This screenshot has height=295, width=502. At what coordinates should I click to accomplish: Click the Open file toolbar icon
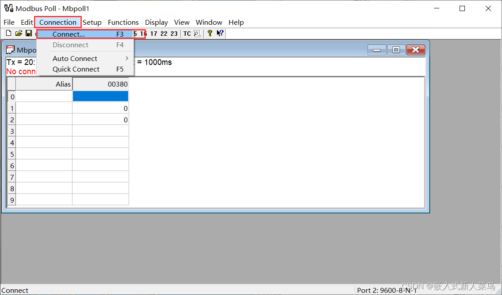coord(19,33)
